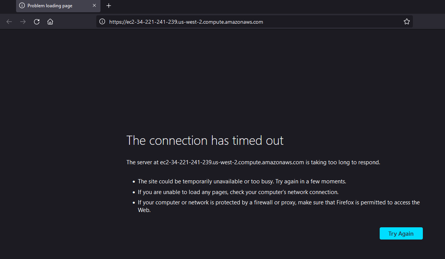Click the info icon on the tab
The height and width of the screenshot is (259, 445).
(x=22, y=6)
